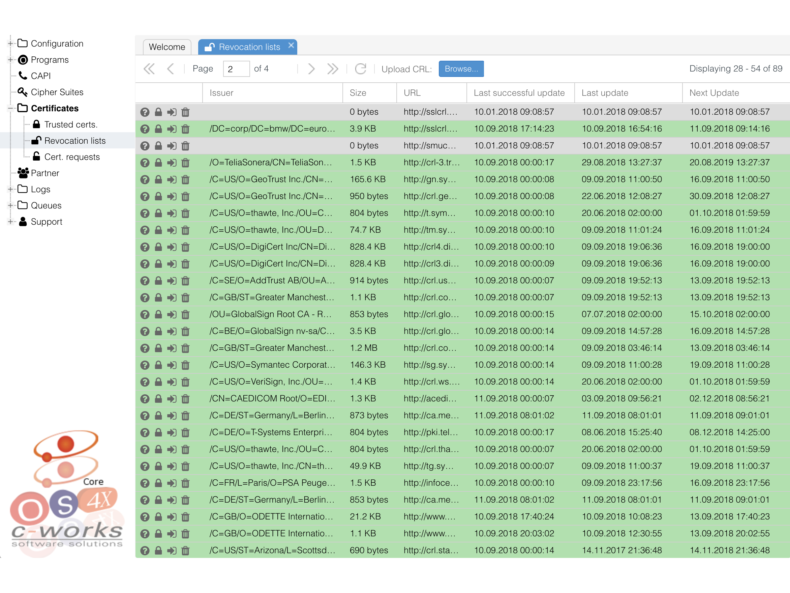Select the Revocation lists tab

(x=247, y=47)
